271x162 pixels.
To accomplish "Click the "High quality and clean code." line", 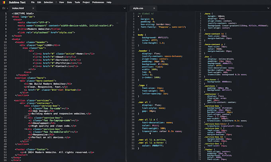I will coord(52,126).
